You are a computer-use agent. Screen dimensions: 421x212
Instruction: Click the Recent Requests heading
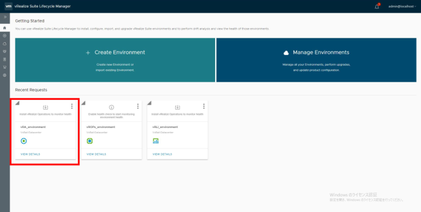(x=31, y=90)
